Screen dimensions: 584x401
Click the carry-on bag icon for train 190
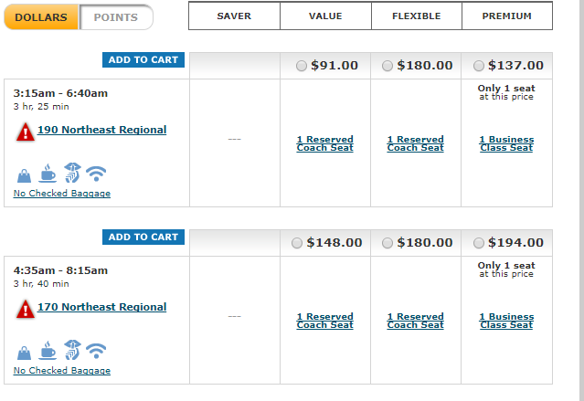point(24,175)
